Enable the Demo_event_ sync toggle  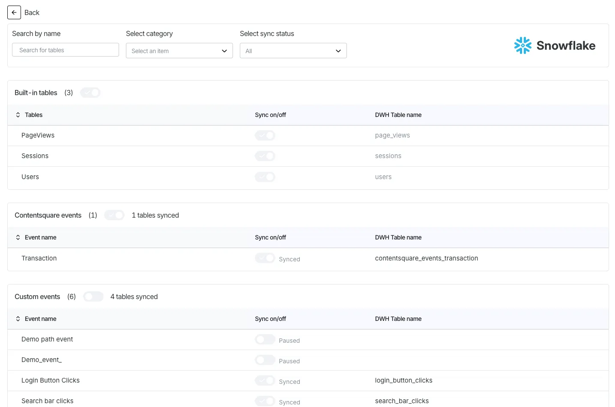point(265,360)
